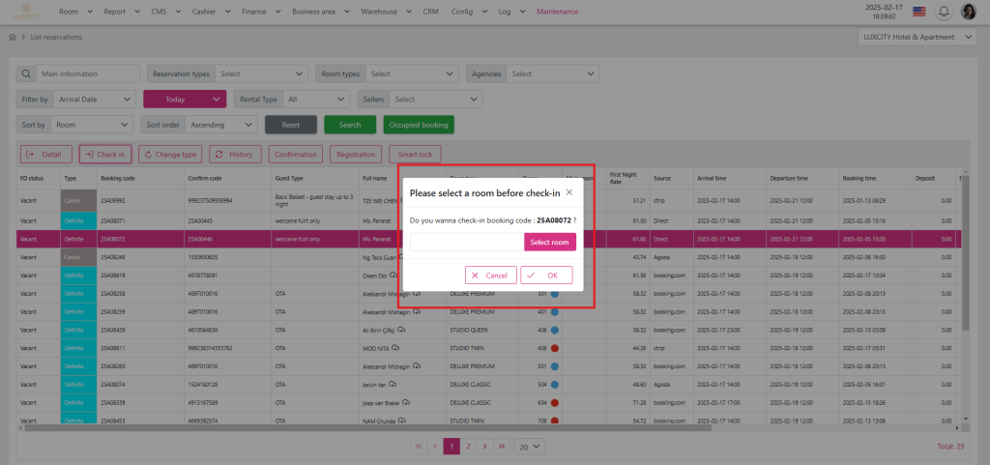Open the Cashier menu
990x465 pixels.
[205, 12]
